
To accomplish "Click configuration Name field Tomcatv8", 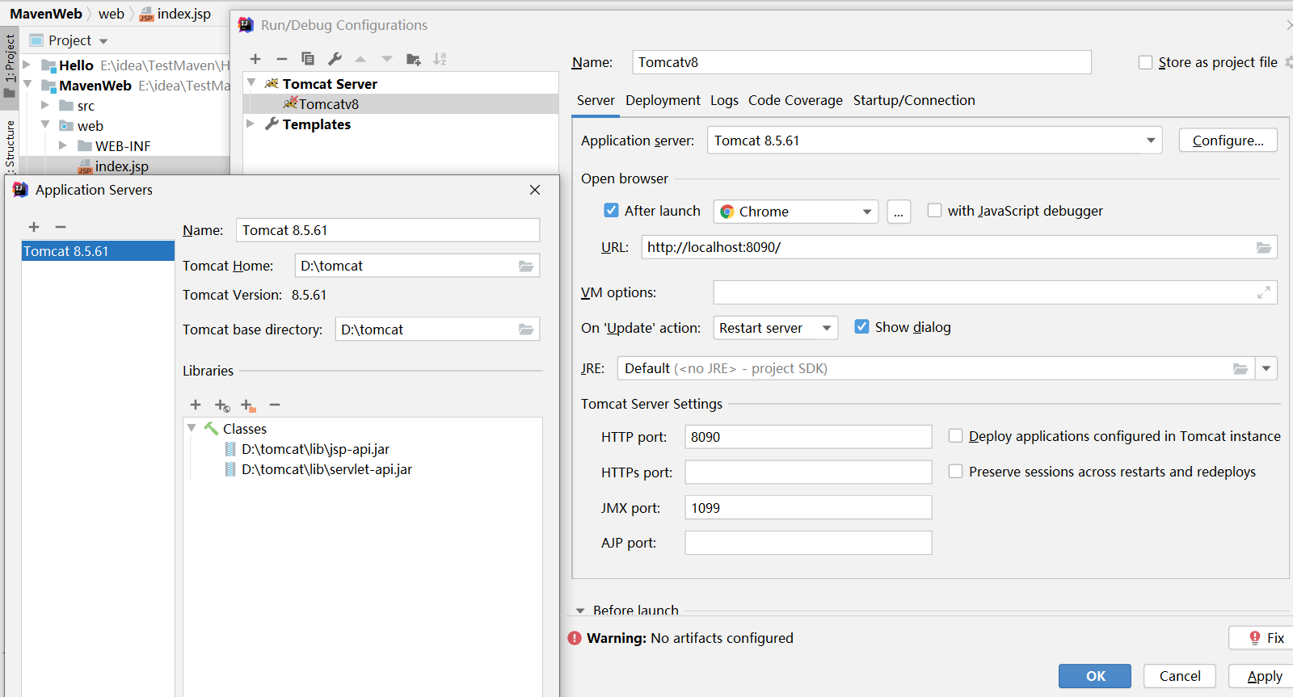I will 861,62.
